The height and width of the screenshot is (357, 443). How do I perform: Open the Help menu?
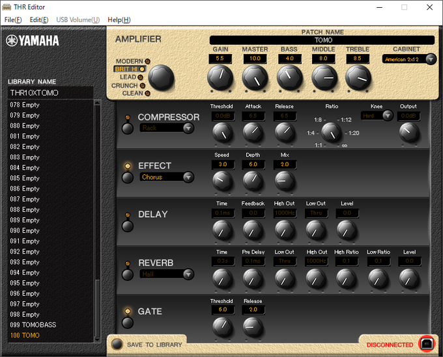119,20
